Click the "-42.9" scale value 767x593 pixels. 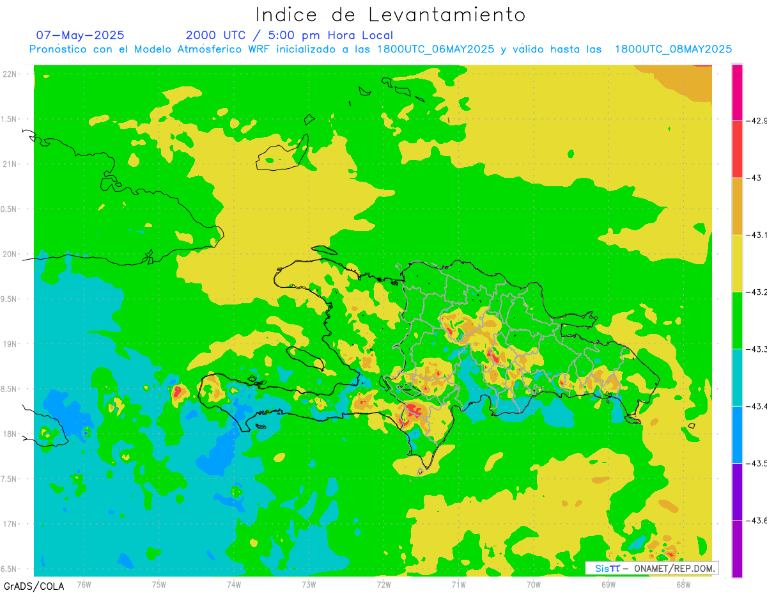(x=756, y=120)
